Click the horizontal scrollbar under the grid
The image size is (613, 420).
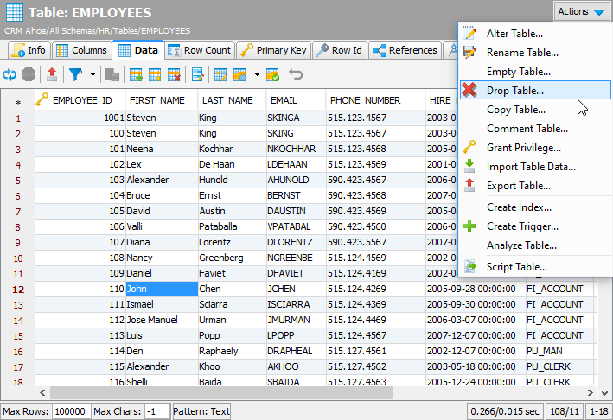pos(216,392)
